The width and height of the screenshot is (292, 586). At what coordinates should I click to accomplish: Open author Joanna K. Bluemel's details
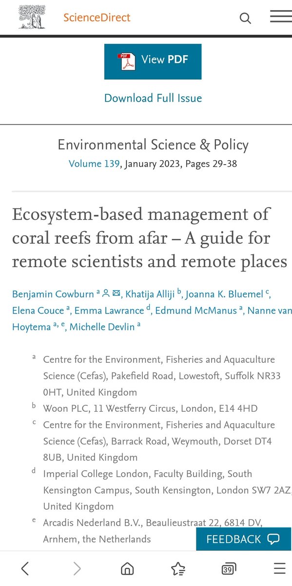tap(225, 294)
